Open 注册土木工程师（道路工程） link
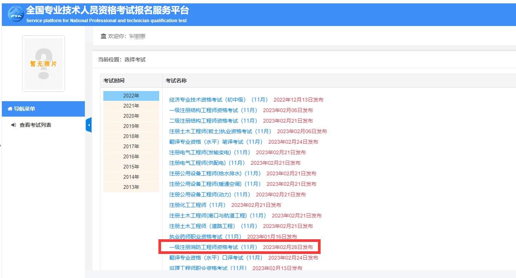 pos(213,226)
